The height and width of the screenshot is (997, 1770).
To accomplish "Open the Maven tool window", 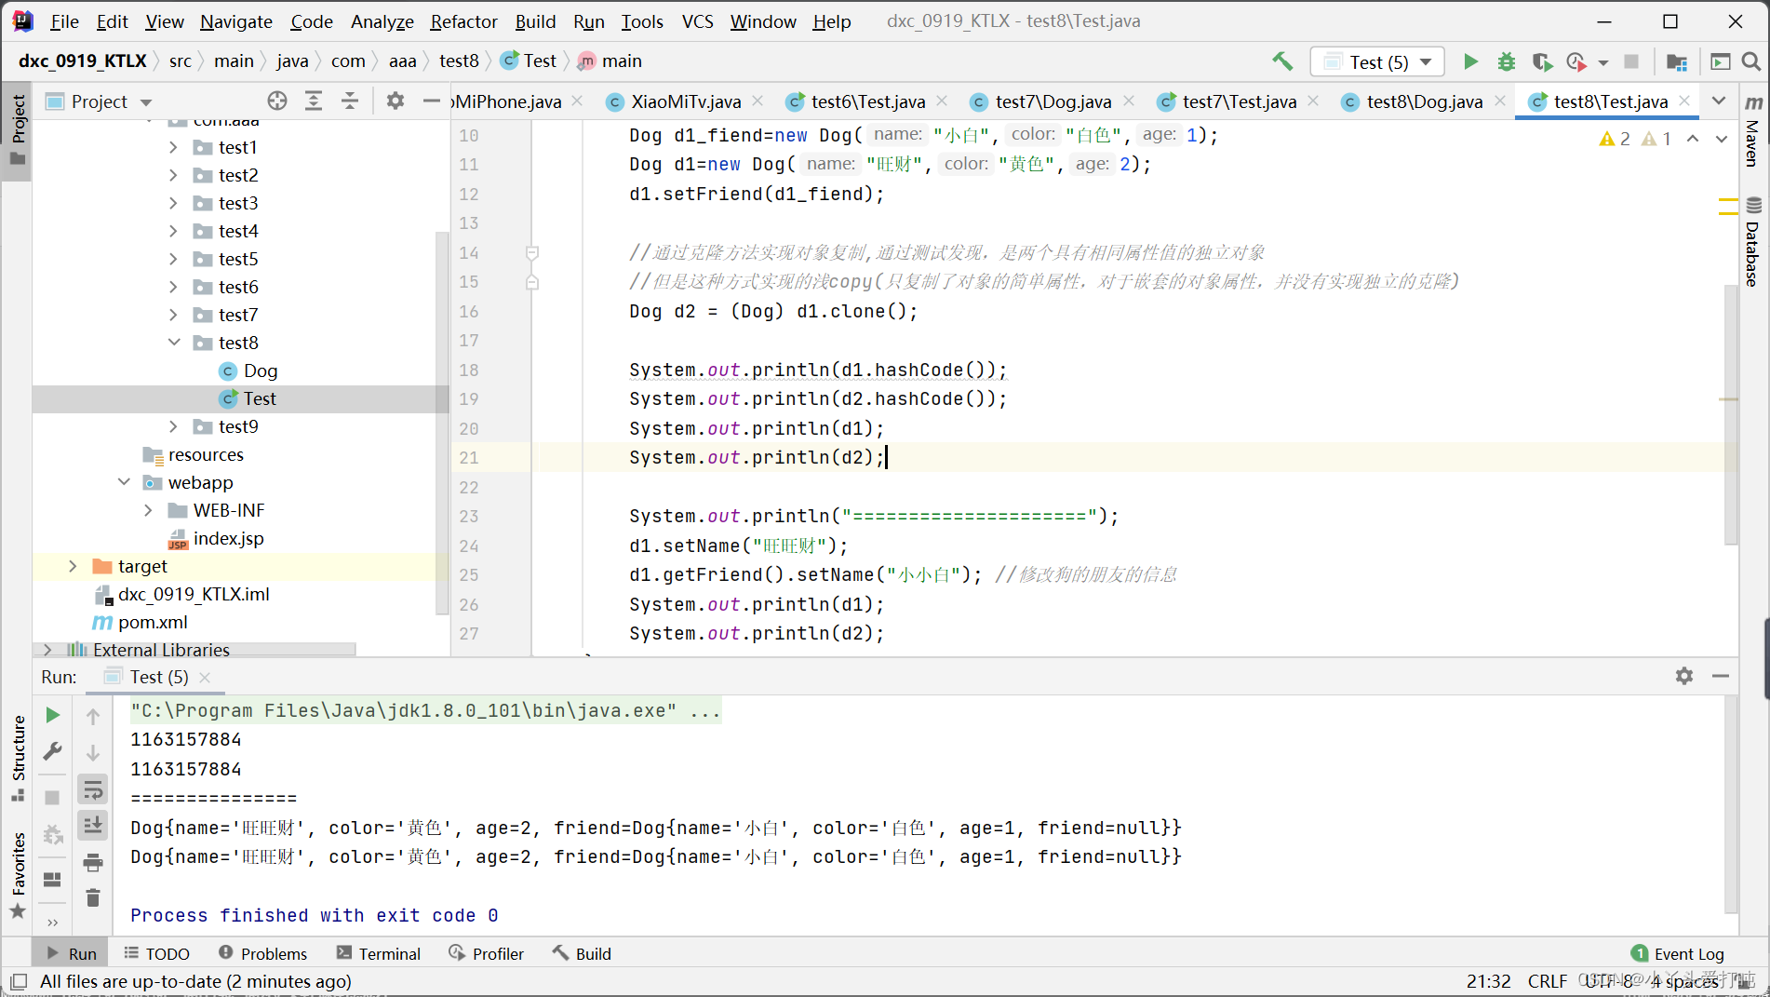I will 1753,130.
